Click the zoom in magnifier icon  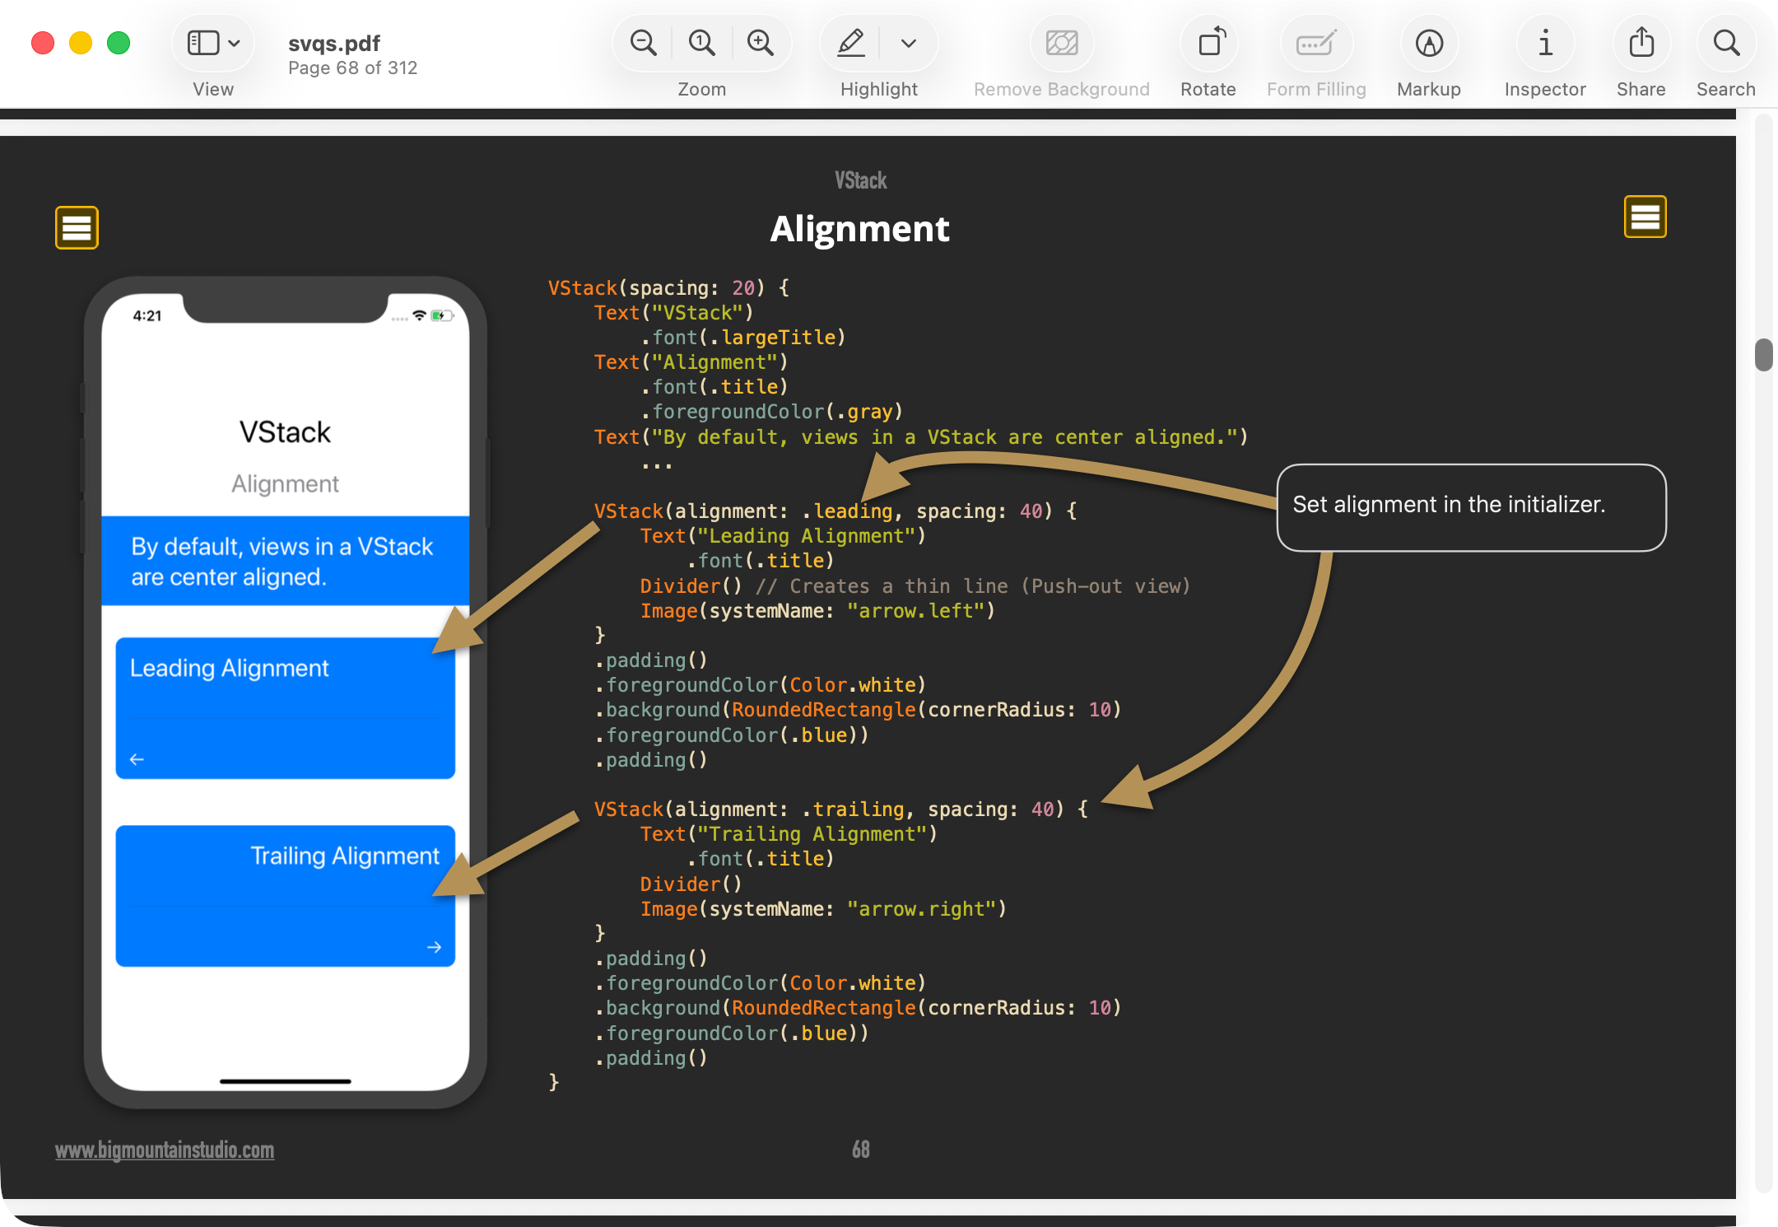pos(760,43)
